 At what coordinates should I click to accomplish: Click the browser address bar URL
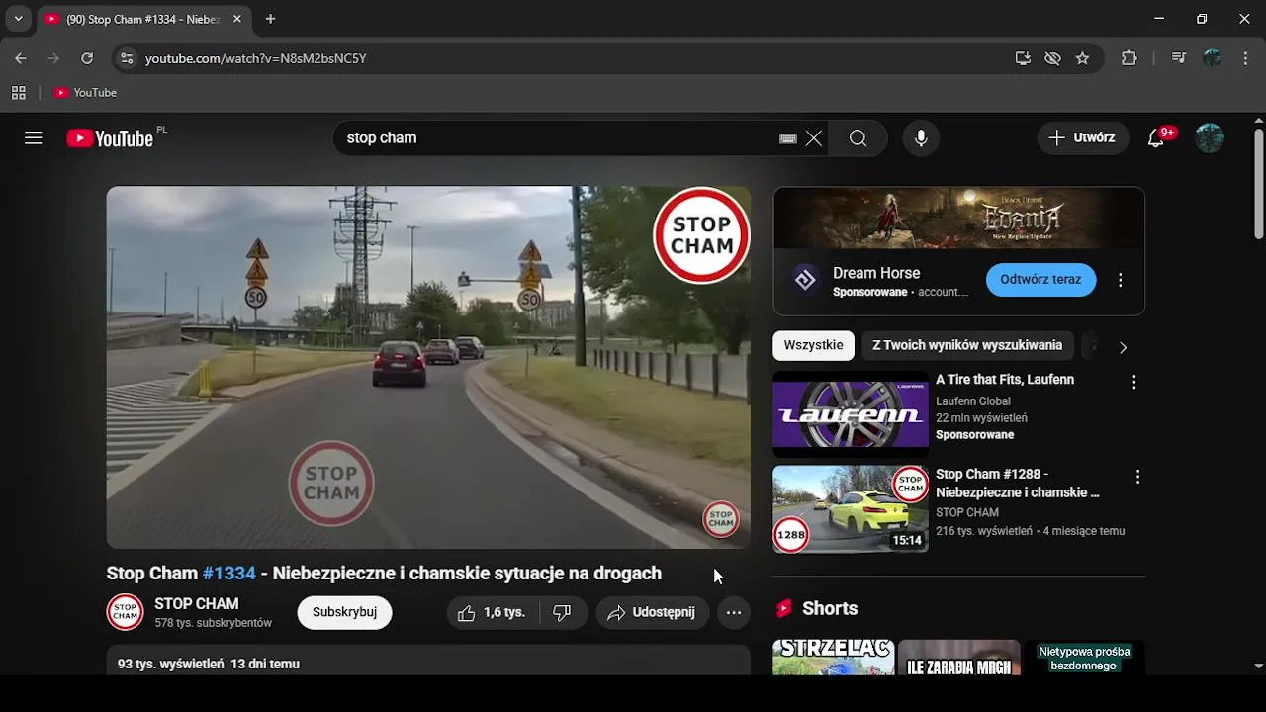pyautogui.click(x=256, y=58)
